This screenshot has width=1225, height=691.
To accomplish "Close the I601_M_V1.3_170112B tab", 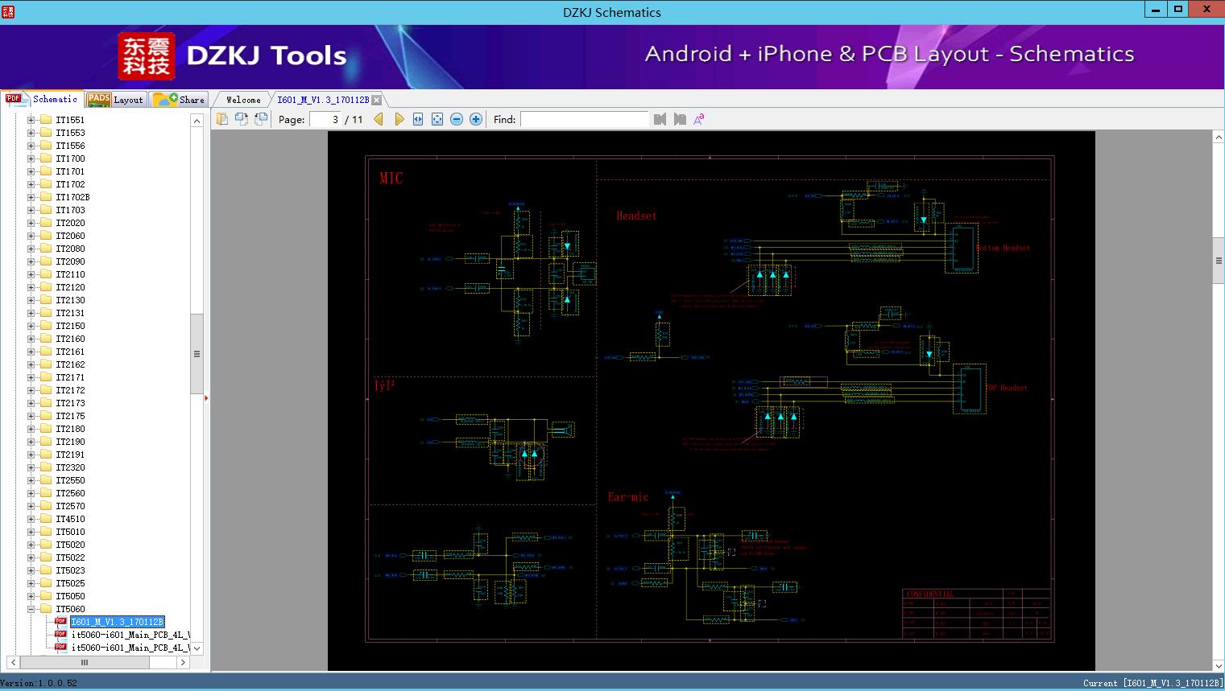I will pos(376,101).
